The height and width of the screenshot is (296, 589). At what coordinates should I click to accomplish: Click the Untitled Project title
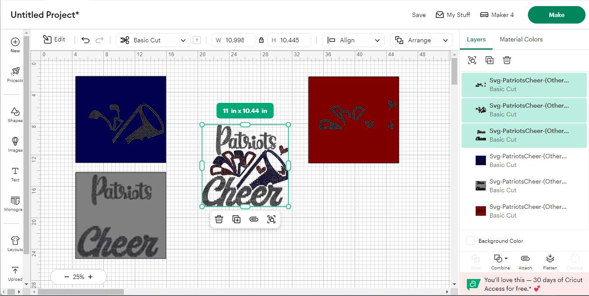click(45, 15)
